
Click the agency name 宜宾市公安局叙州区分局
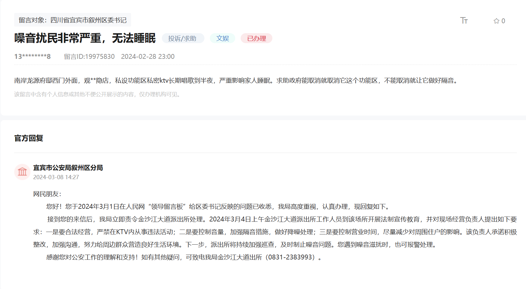click(68, 168)
